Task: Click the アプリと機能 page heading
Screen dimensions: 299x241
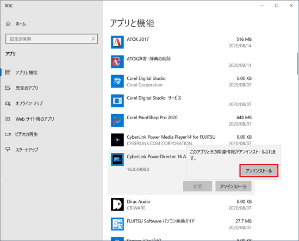Action: [x=132, y=23]
